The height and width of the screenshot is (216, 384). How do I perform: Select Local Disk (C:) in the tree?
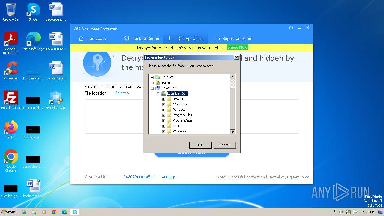coord(177,93)
